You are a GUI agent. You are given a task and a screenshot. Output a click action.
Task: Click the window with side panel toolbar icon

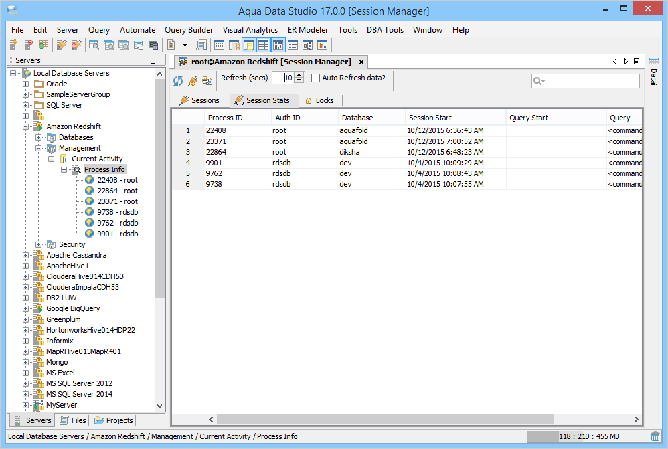pyautogui.click(x=234, y=45)
